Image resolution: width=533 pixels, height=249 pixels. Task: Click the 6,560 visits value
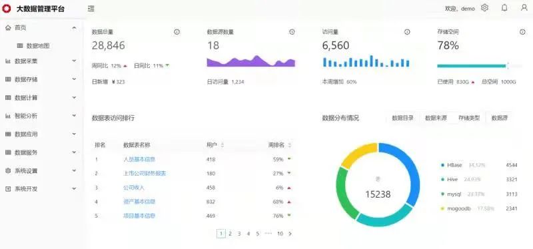point(336,45)
